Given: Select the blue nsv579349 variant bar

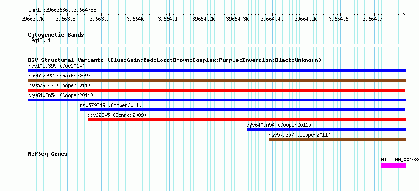Looking at the screenshot, I should 242,110.
